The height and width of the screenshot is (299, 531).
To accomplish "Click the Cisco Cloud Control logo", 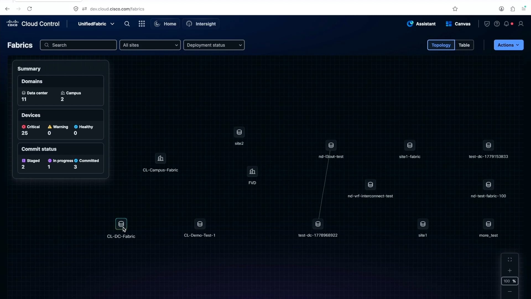I will point(33,24).
